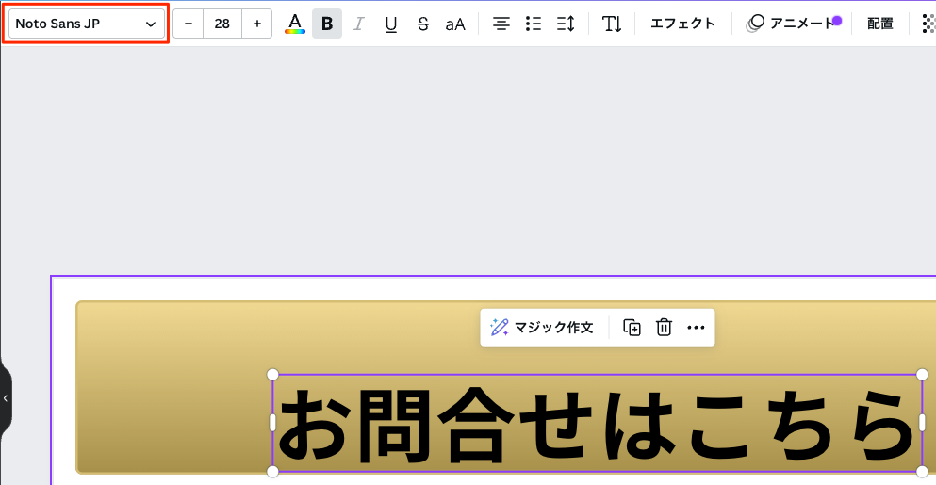Click bottom-right corner resize handle
Viewport: 936px width, 485px height.
[x=922, y=472]
